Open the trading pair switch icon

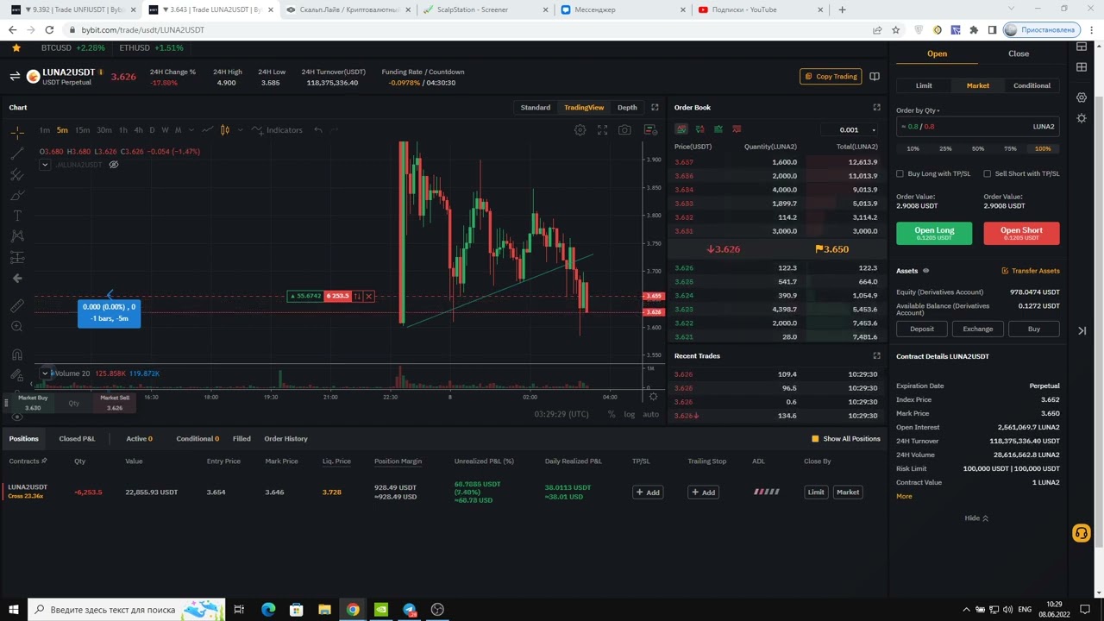pyautogui.click(x=15, y=77)
